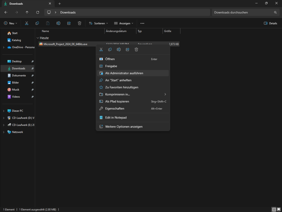Expand the Dieser PC tree node
The width and height of the screenshot is (282, 212).
[4, 111]
